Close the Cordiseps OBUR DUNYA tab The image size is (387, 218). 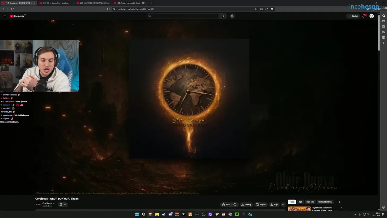(34, 3)
